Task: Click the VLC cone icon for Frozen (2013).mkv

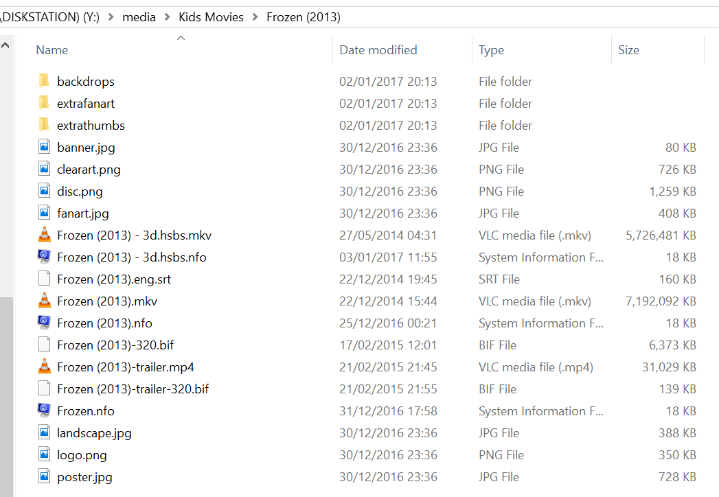Action: pos(44,301)
